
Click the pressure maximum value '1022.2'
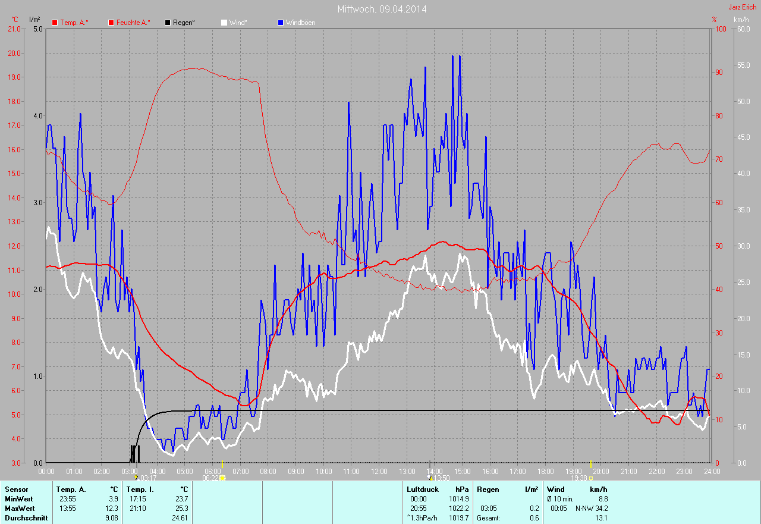click(458, 509)
